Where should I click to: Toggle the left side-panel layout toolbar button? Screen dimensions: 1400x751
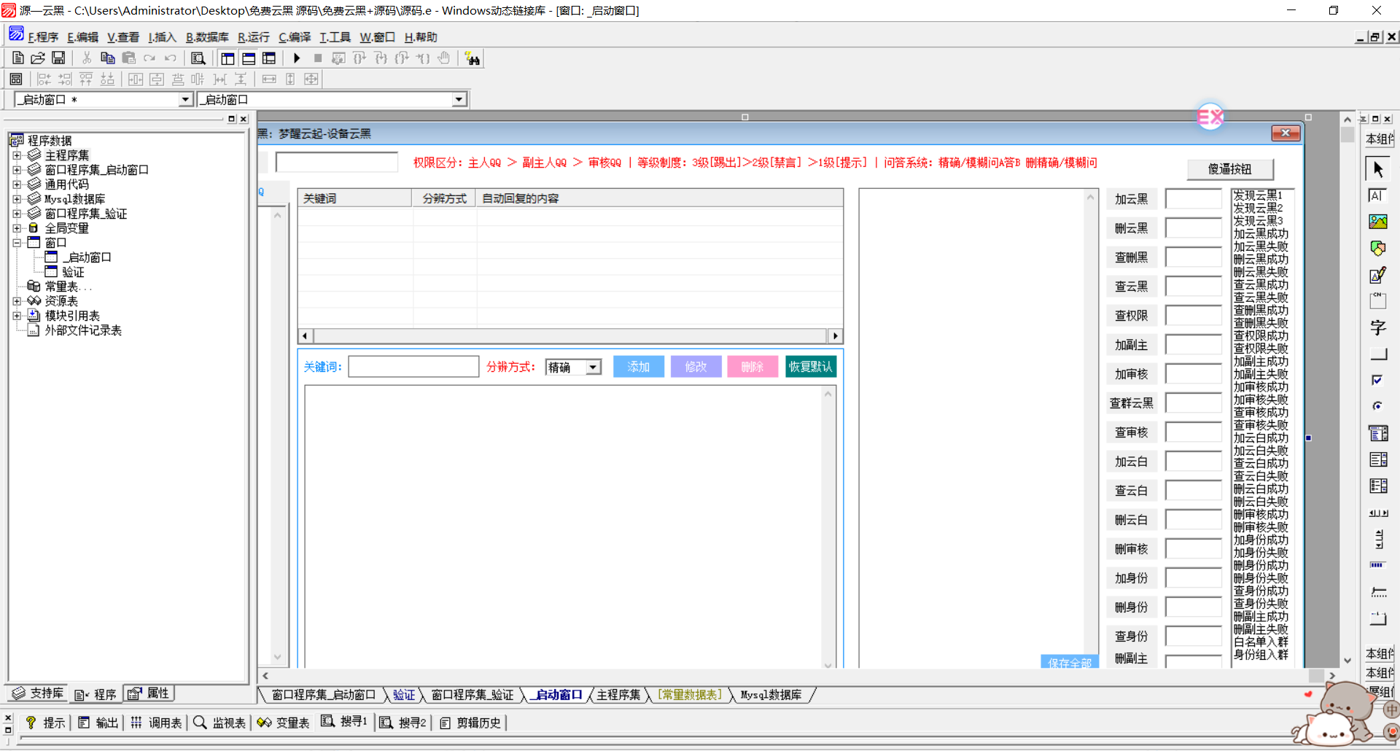[x=227, y=58]
